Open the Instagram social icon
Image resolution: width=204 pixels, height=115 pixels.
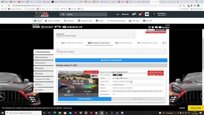click(x=149, y=27)
